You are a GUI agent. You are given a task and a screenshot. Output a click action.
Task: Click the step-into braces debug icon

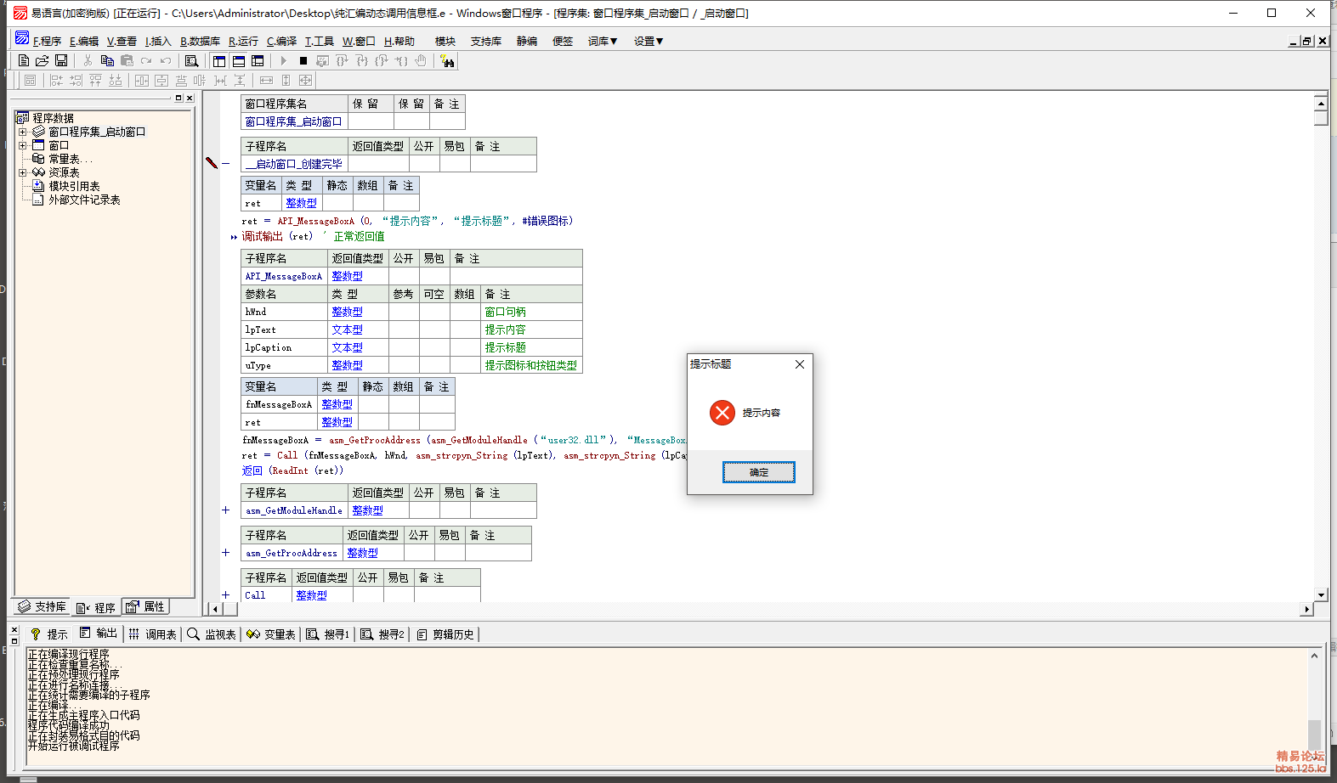[x=362, y=61]
